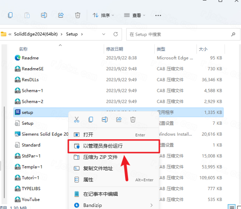The image size is (241, 209).
Task: Sort by the 修改日期 column header
Action: tap(115, 49)
